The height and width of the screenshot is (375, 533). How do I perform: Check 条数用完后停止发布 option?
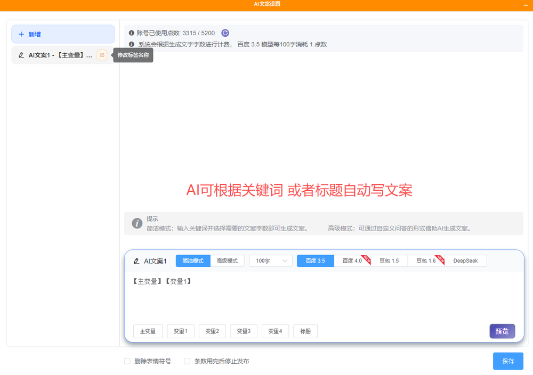187,361
